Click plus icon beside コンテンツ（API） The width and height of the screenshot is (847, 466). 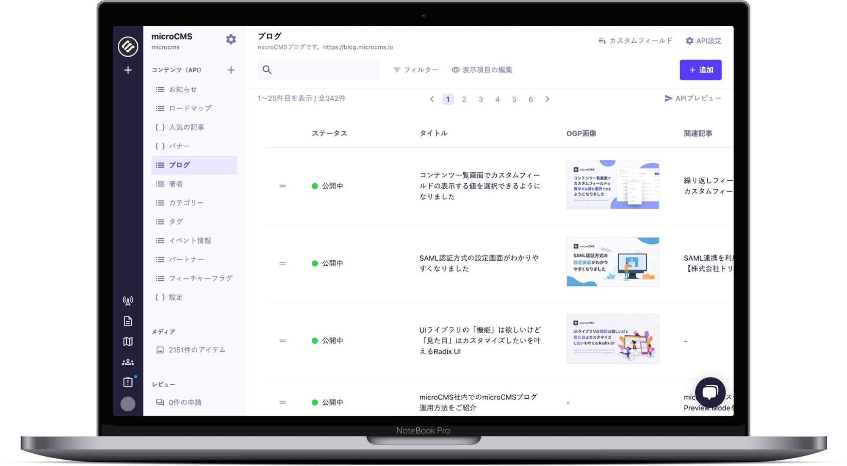click(x=231, y=70)
